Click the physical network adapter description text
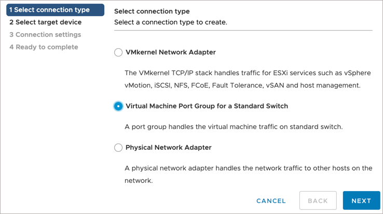383x214 pixels. coord(249,168)
